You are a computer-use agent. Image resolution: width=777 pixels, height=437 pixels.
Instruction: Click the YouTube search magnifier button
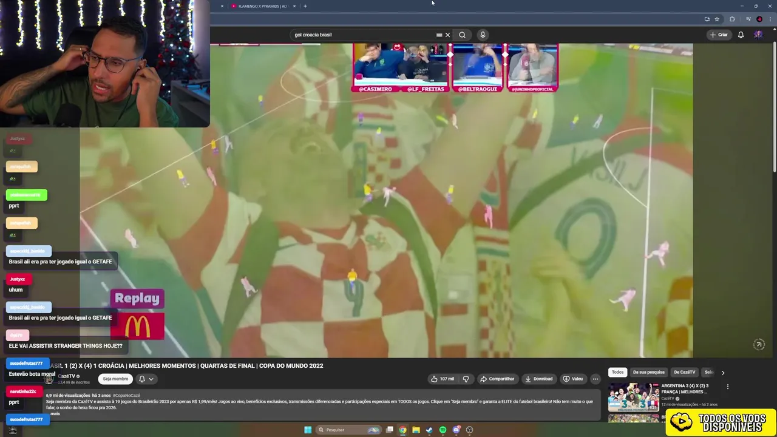tap(462, 35)
